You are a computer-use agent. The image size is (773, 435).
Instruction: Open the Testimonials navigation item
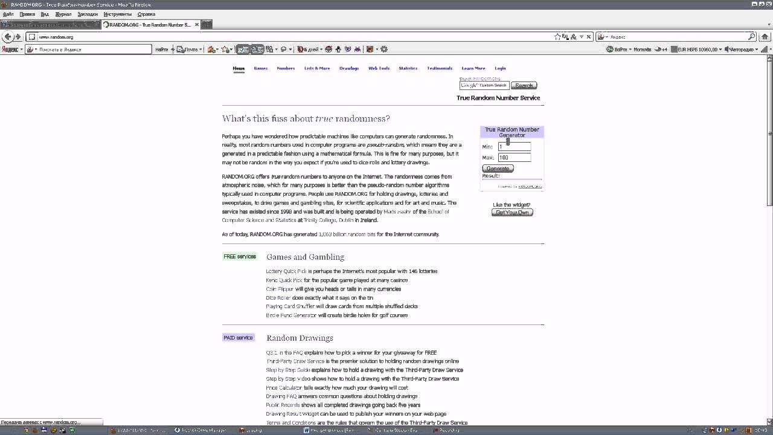440,68
